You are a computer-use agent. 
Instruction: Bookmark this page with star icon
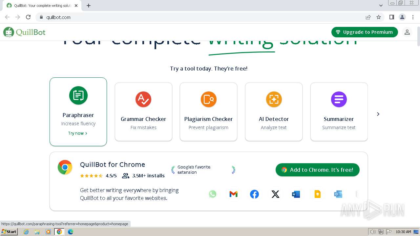coord(379,17)
